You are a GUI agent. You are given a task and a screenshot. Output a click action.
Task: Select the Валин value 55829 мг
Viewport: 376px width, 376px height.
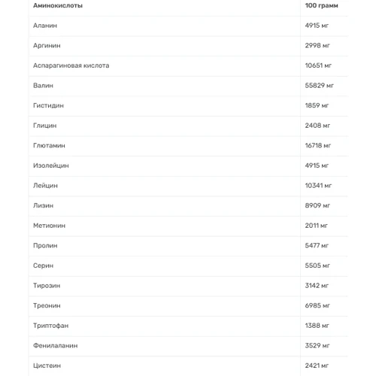(x=319, y=86)
